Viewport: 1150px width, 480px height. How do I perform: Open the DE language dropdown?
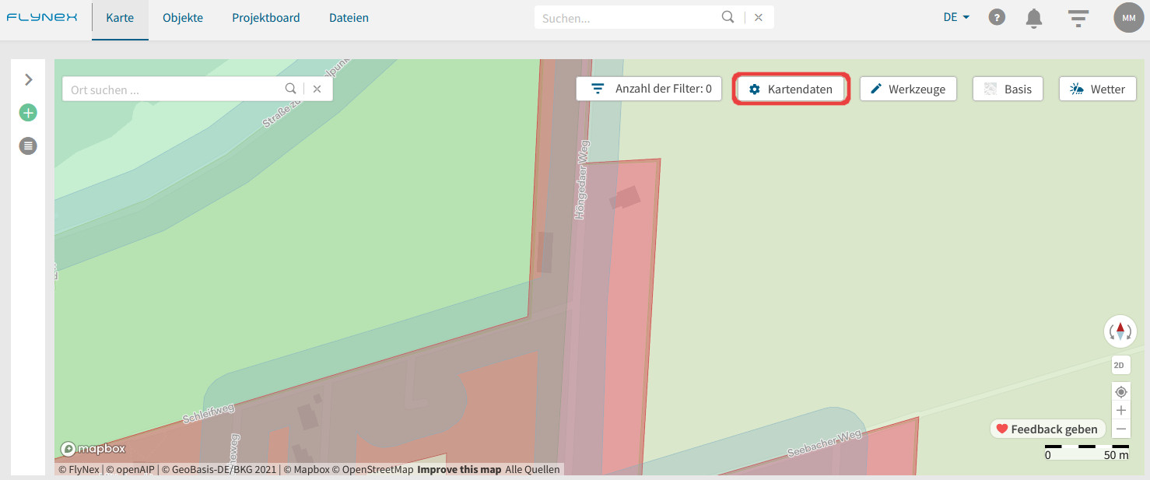956,17
